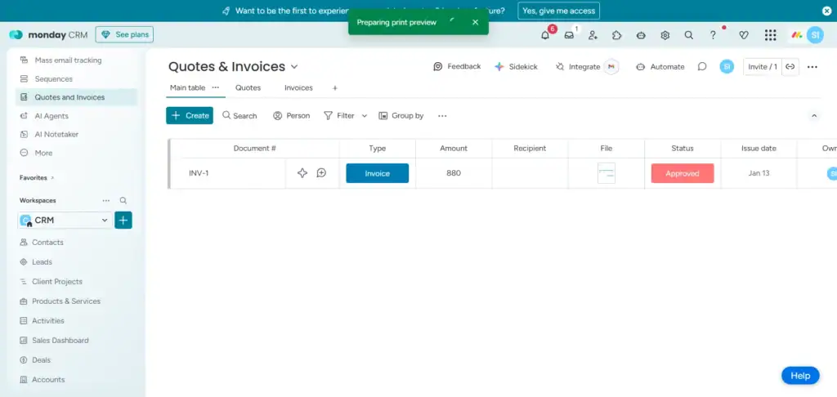The image size is (837, 397).
Task: Click the copy board link icon
Action: coord(790,67)
